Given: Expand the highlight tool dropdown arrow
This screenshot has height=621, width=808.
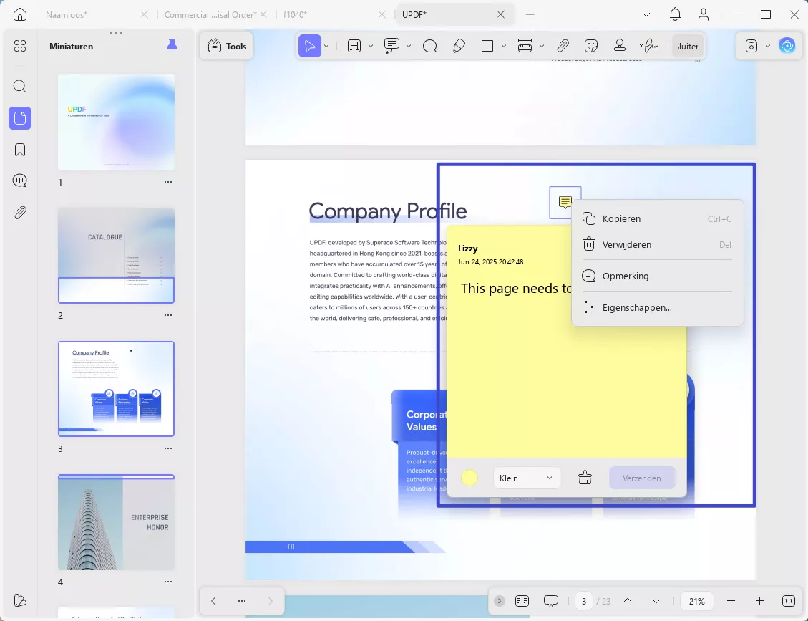Looking at the screenshot, I should click(371, 46).
